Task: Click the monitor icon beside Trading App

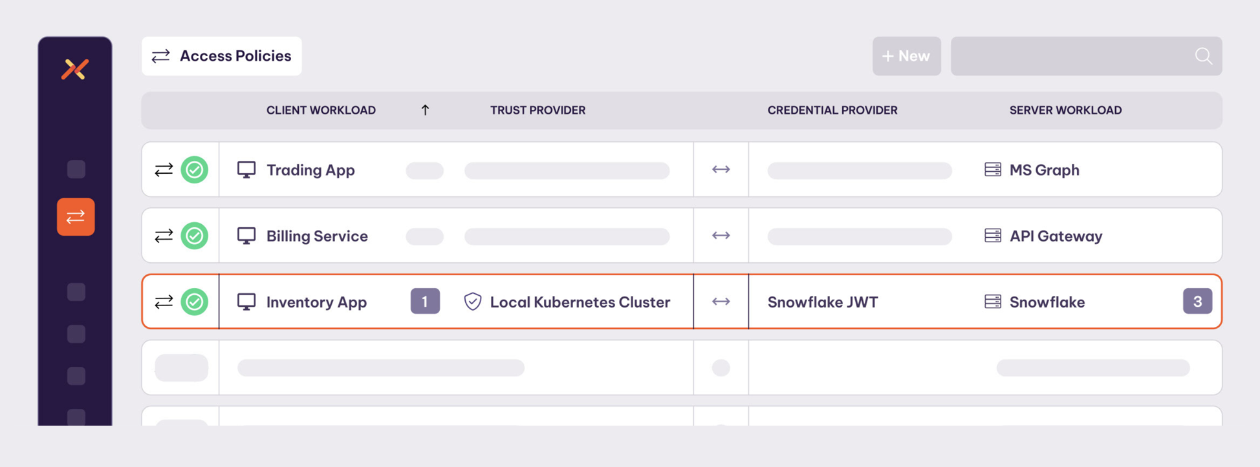Action: [x=246, y=170]
